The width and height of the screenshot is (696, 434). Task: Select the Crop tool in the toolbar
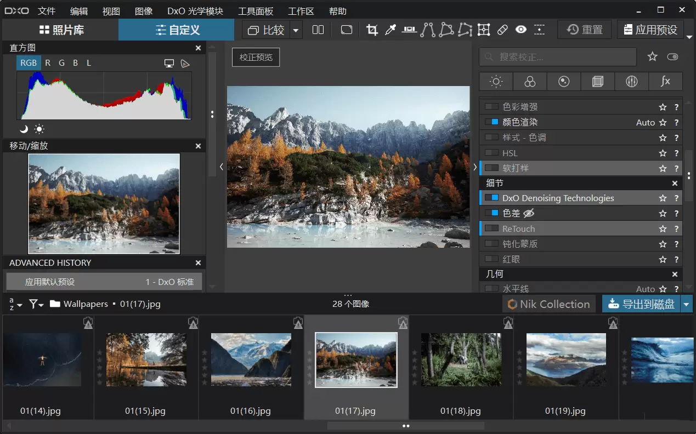(372, 30)
